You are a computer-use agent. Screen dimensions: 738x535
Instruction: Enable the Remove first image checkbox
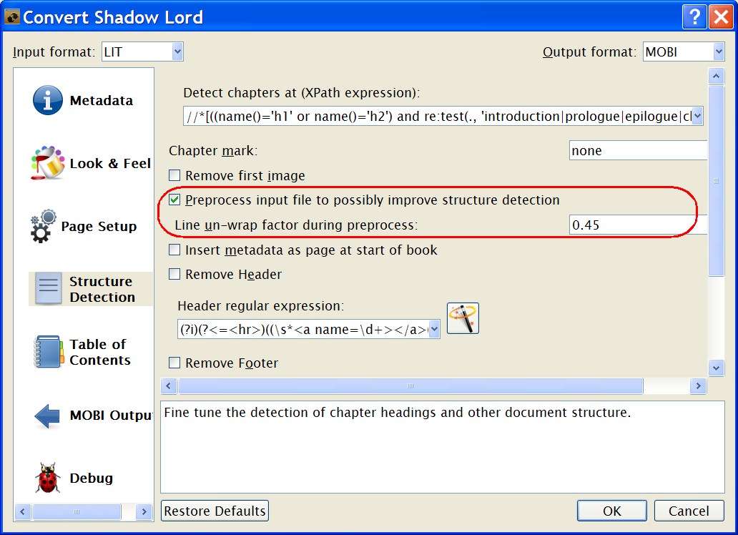pos(174,175)
